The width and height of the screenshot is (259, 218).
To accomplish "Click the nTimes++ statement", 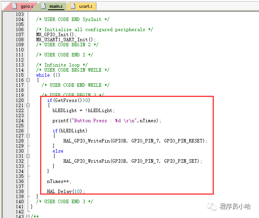I will pyautogui.click(x=59, y=181).
